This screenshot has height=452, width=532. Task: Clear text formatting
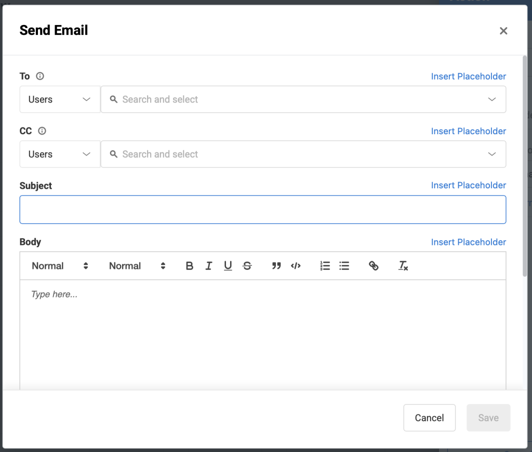point(403,266)
